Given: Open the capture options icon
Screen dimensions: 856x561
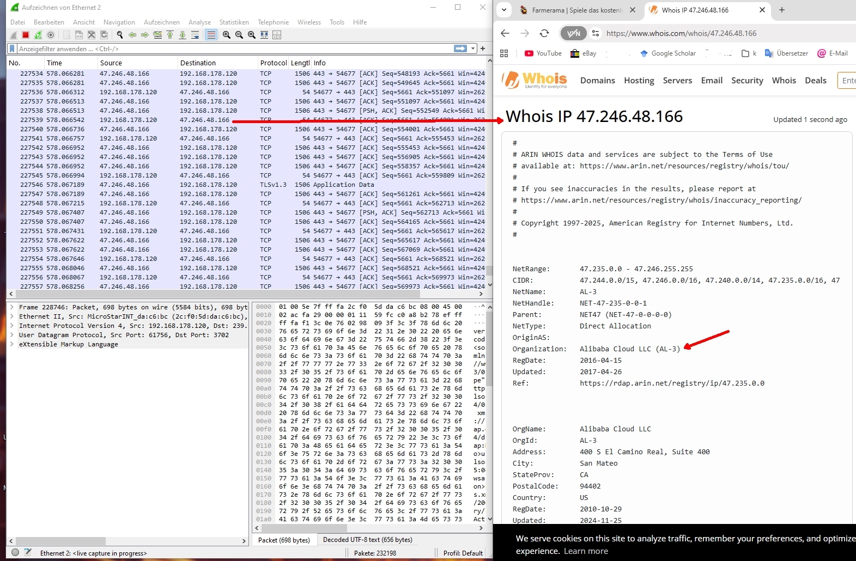Looking at the screenshot, I should [x=51, y=35].
